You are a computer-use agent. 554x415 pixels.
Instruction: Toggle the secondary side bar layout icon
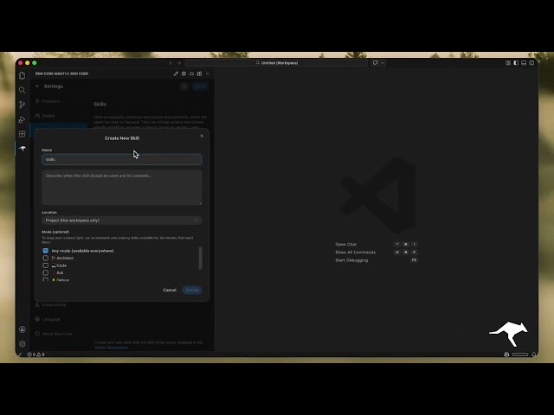pyautogui.click(x=531, y=63)
